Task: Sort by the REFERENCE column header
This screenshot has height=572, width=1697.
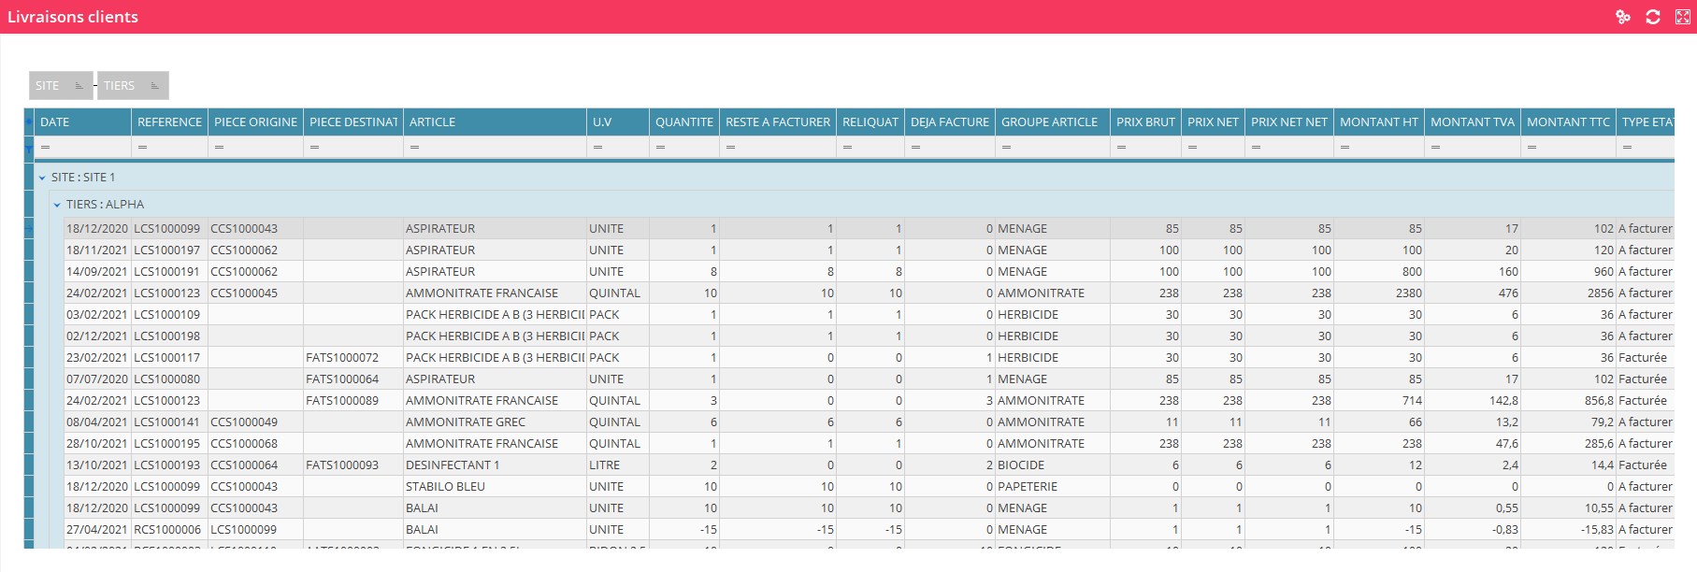Action: point(169,122)
